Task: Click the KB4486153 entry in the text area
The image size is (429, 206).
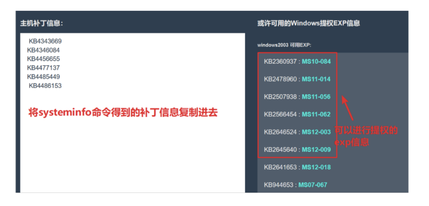Action: (x=45, y=86)
